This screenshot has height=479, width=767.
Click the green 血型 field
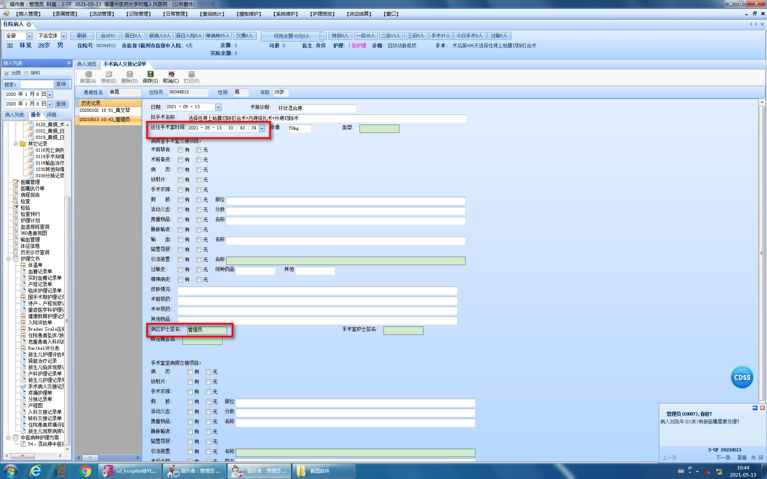[379, 129]
